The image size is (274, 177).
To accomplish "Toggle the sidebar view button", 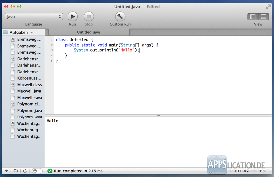I will 253,17.
